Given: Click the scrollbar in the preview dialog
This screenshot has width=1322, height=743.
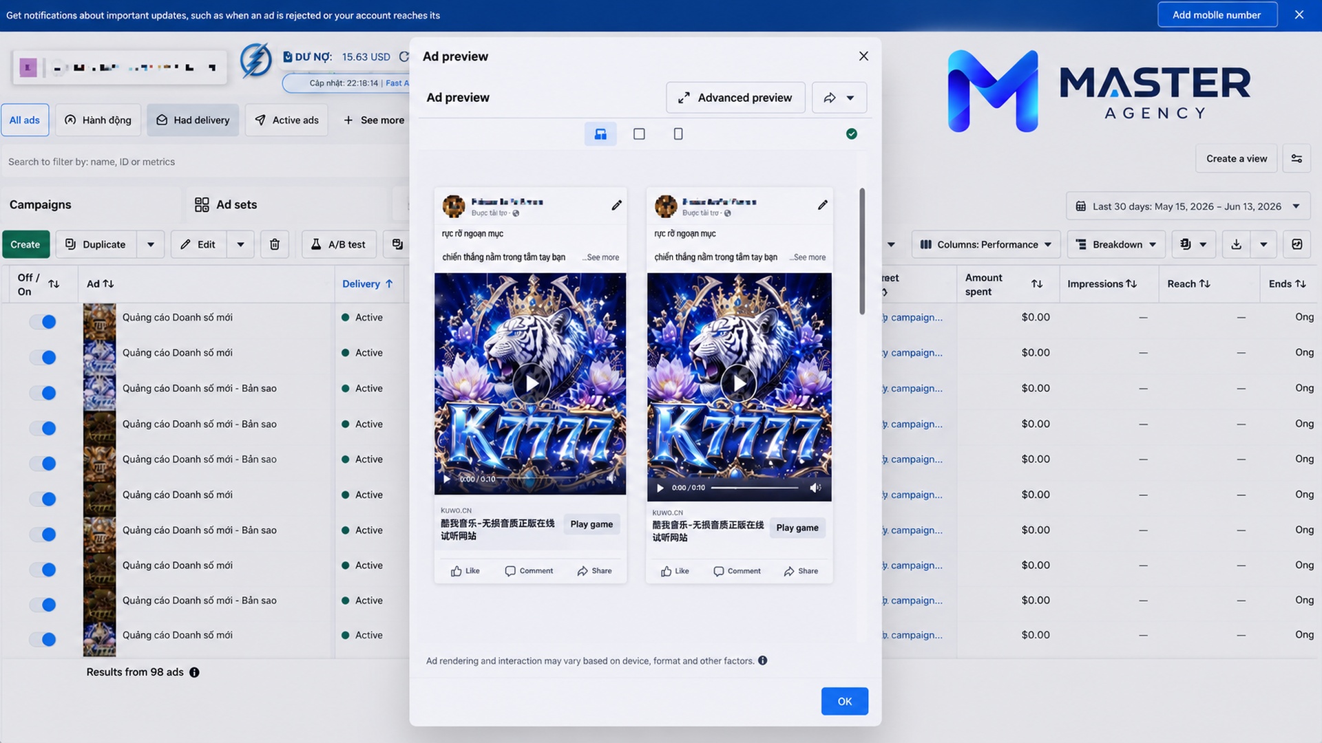Looking at the screenshot, I should pos(861,251).
